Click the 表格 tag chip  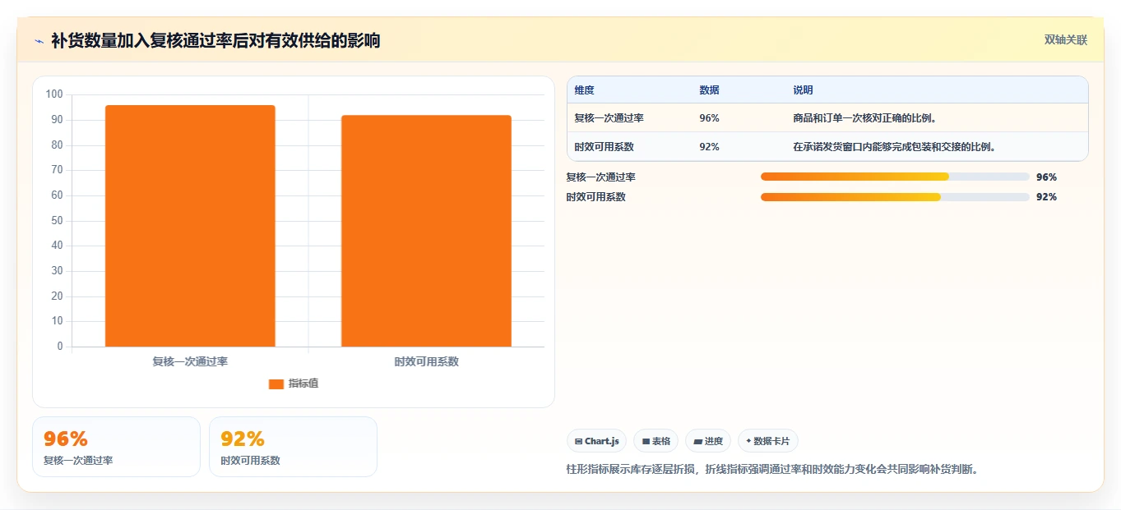pos(655,441)
